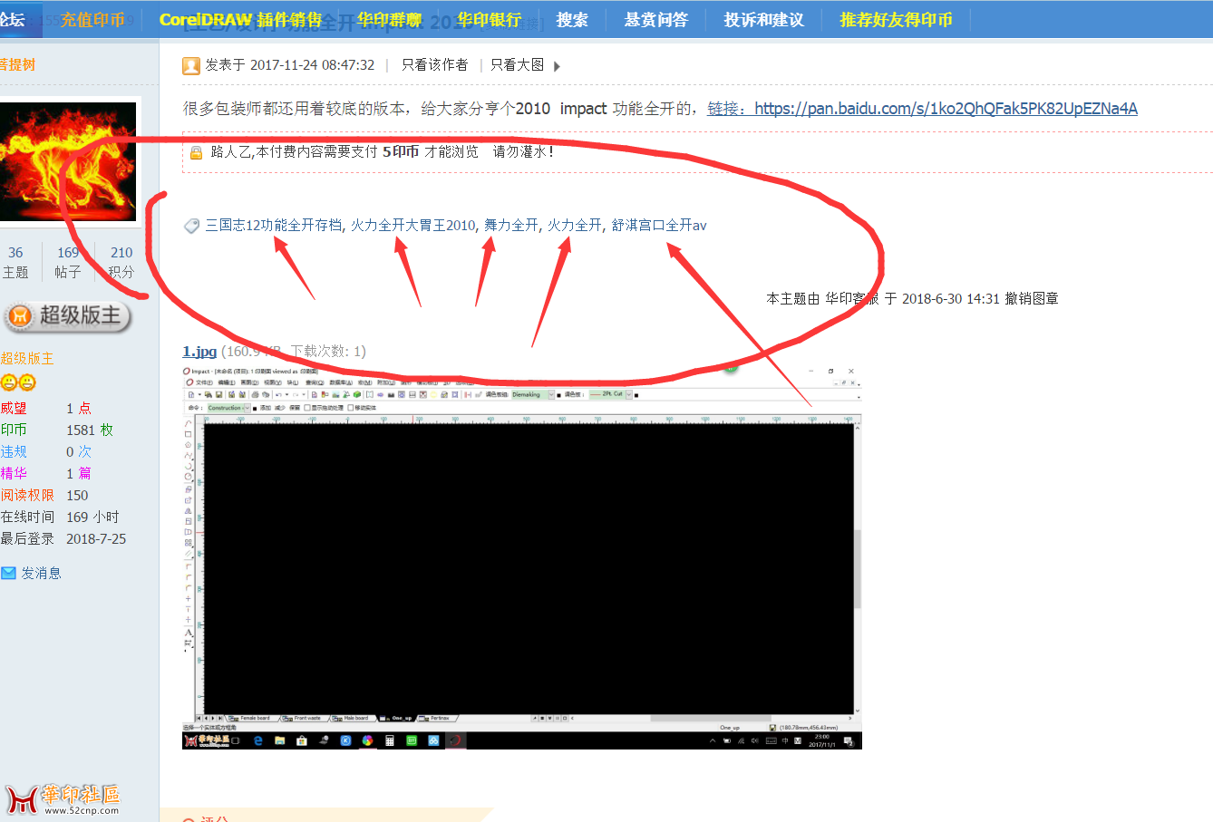Screen dimensions: 1213x822
Task: Go to 华印群聊 in the navigation bar
Action: (389, 20)
